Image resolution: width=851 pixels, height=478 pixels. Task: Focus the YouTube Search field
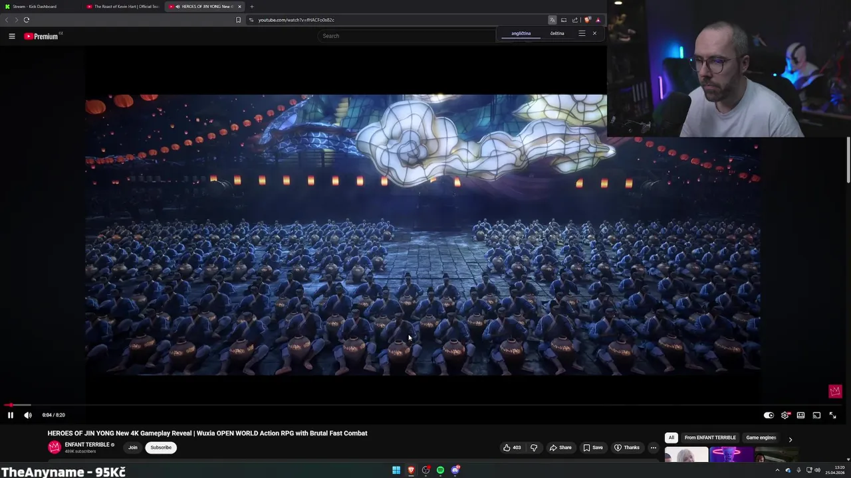(x=406, y=36)
